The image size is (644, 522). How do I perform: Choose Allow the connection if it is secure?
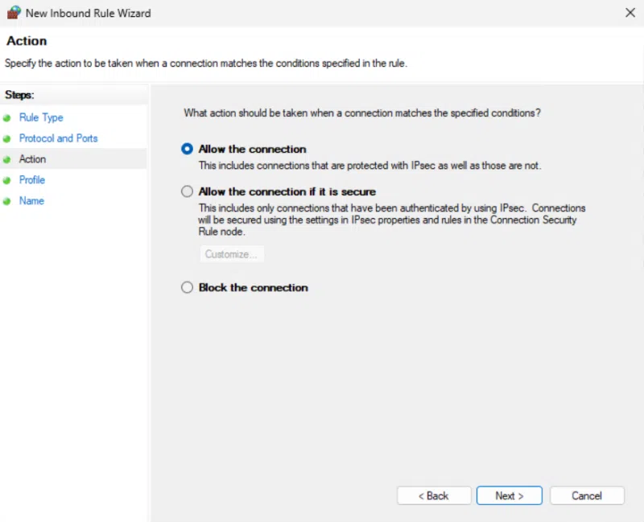click(x=187, y=191)
